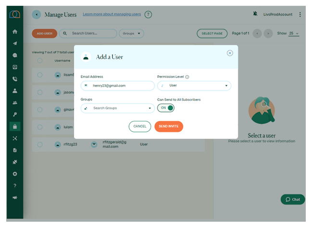The width and height of the screenshot is (312, 228).
Task: Click the Email Address input field
Action: click(118, 85)
